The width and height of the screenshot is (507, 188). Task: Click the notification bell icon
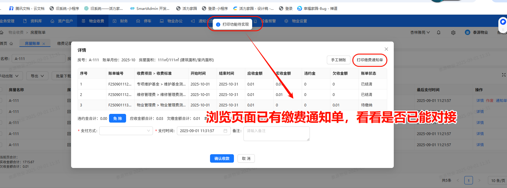439,32
